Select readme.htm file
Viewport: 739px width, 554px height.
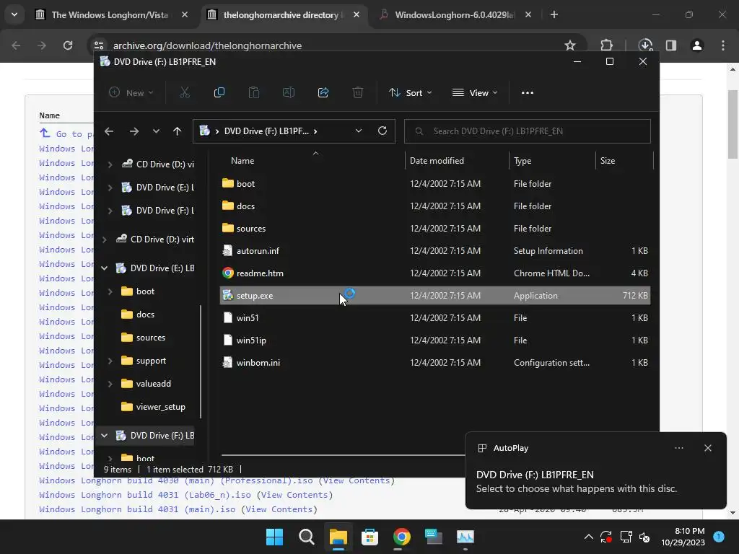pyautogui.click(x=435, y=273)
